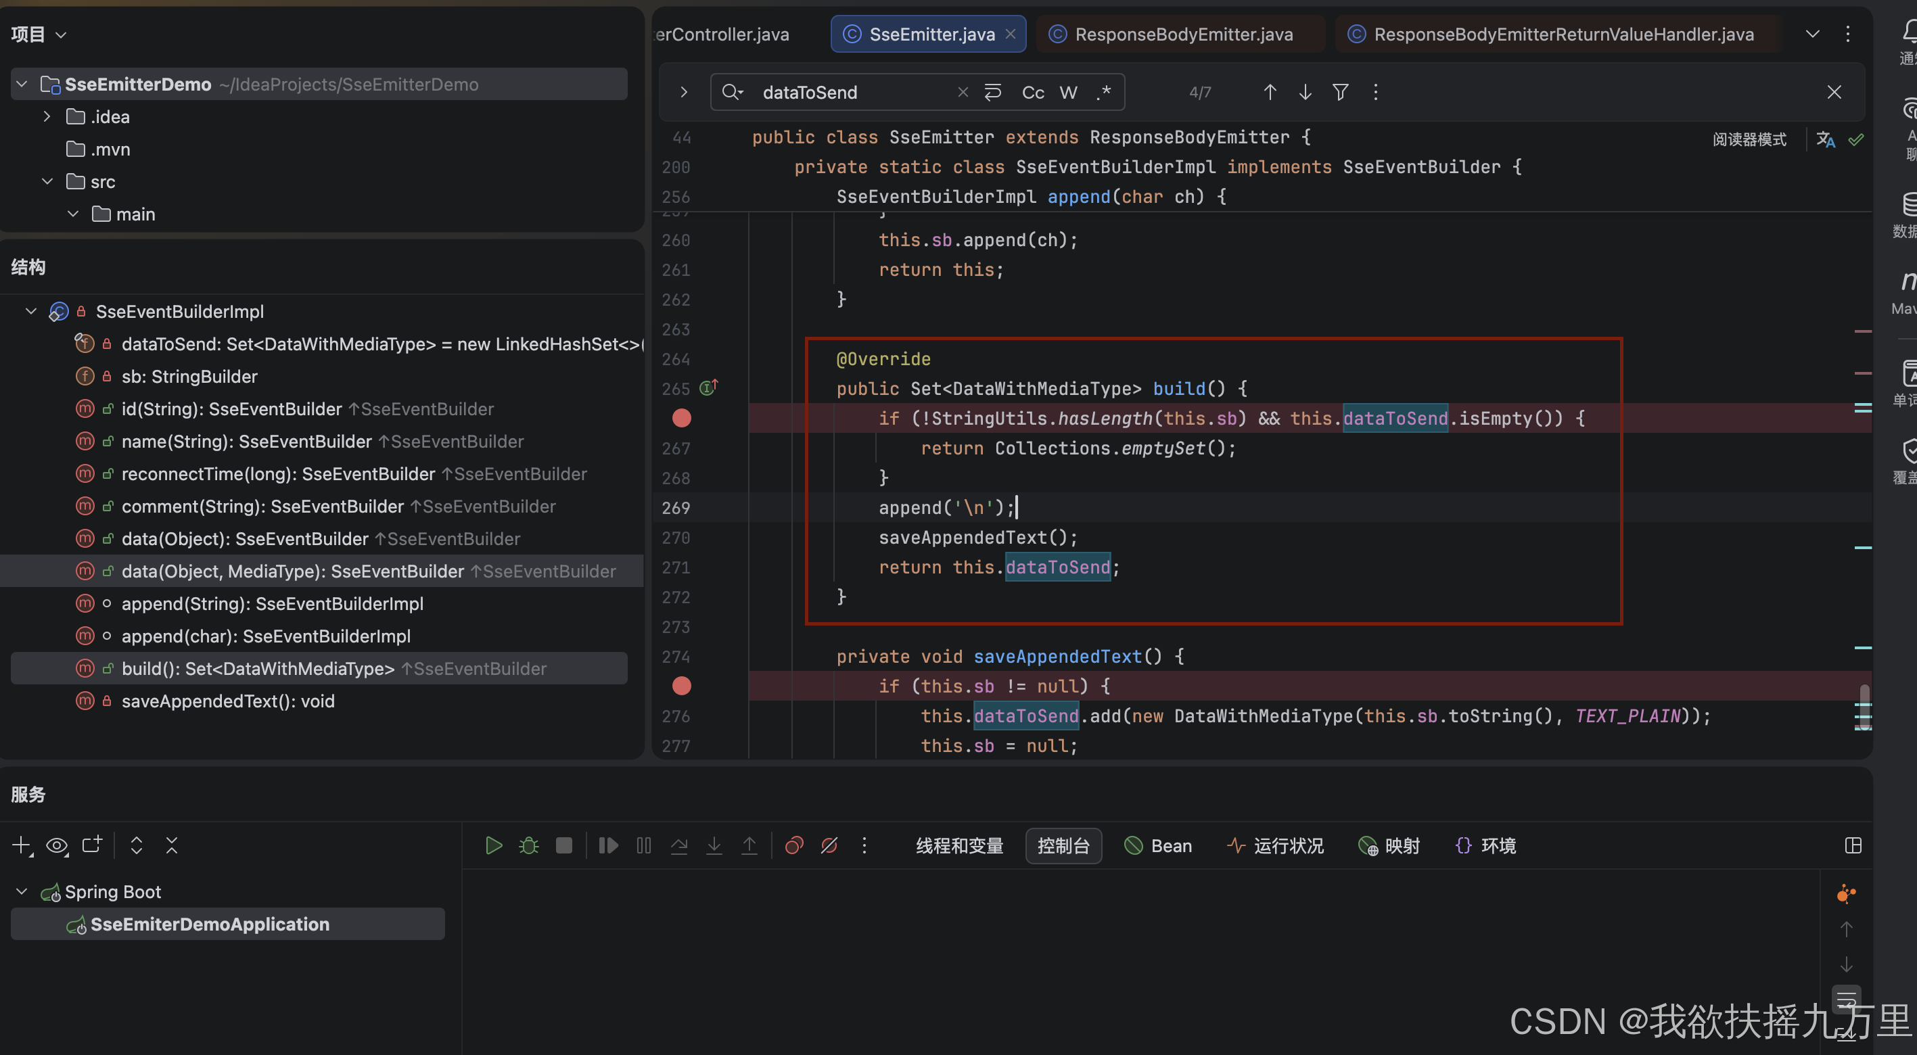Image resolution: width=1917 pixels, height=1055 pixels.
Task: Collapse SseEmitterDemo project root
Action: point(22,84)
